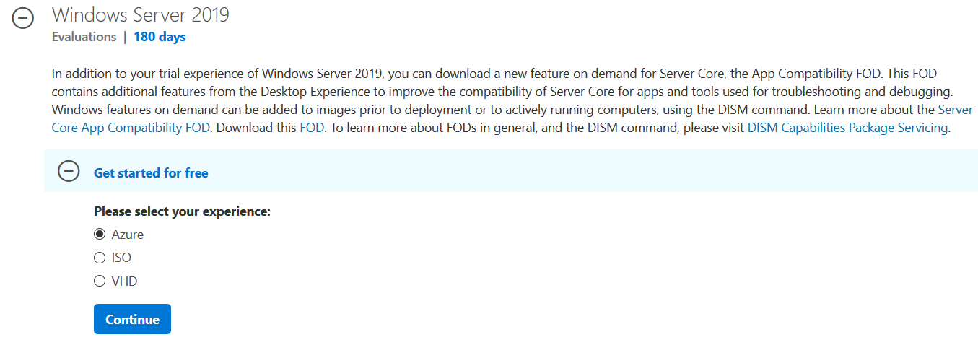Select the Azure radio button
The height and width of the screenshot is (345, 978).
(x=100, y=235)
